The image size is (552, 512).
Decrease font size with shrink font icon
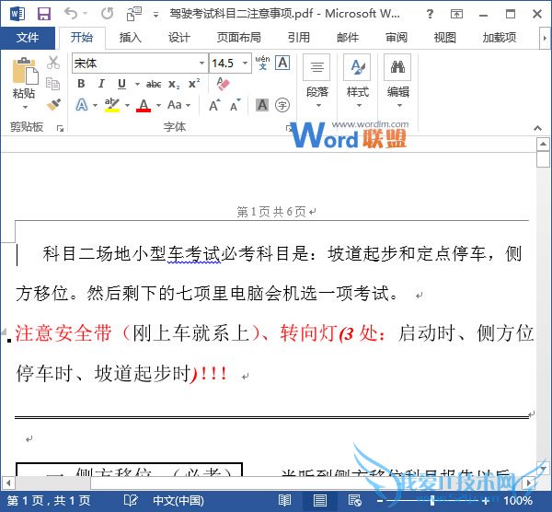236,105
